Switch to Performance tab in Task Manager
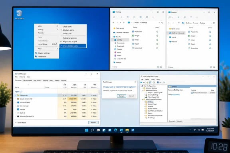230x153 pixels. pos(28,80)
